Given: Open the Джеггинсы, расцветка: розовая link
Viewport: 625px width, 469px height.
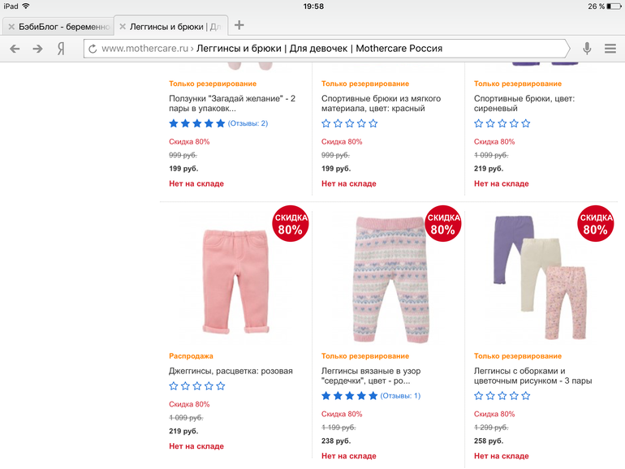Looking at the screenshot, I should [231, 371].
